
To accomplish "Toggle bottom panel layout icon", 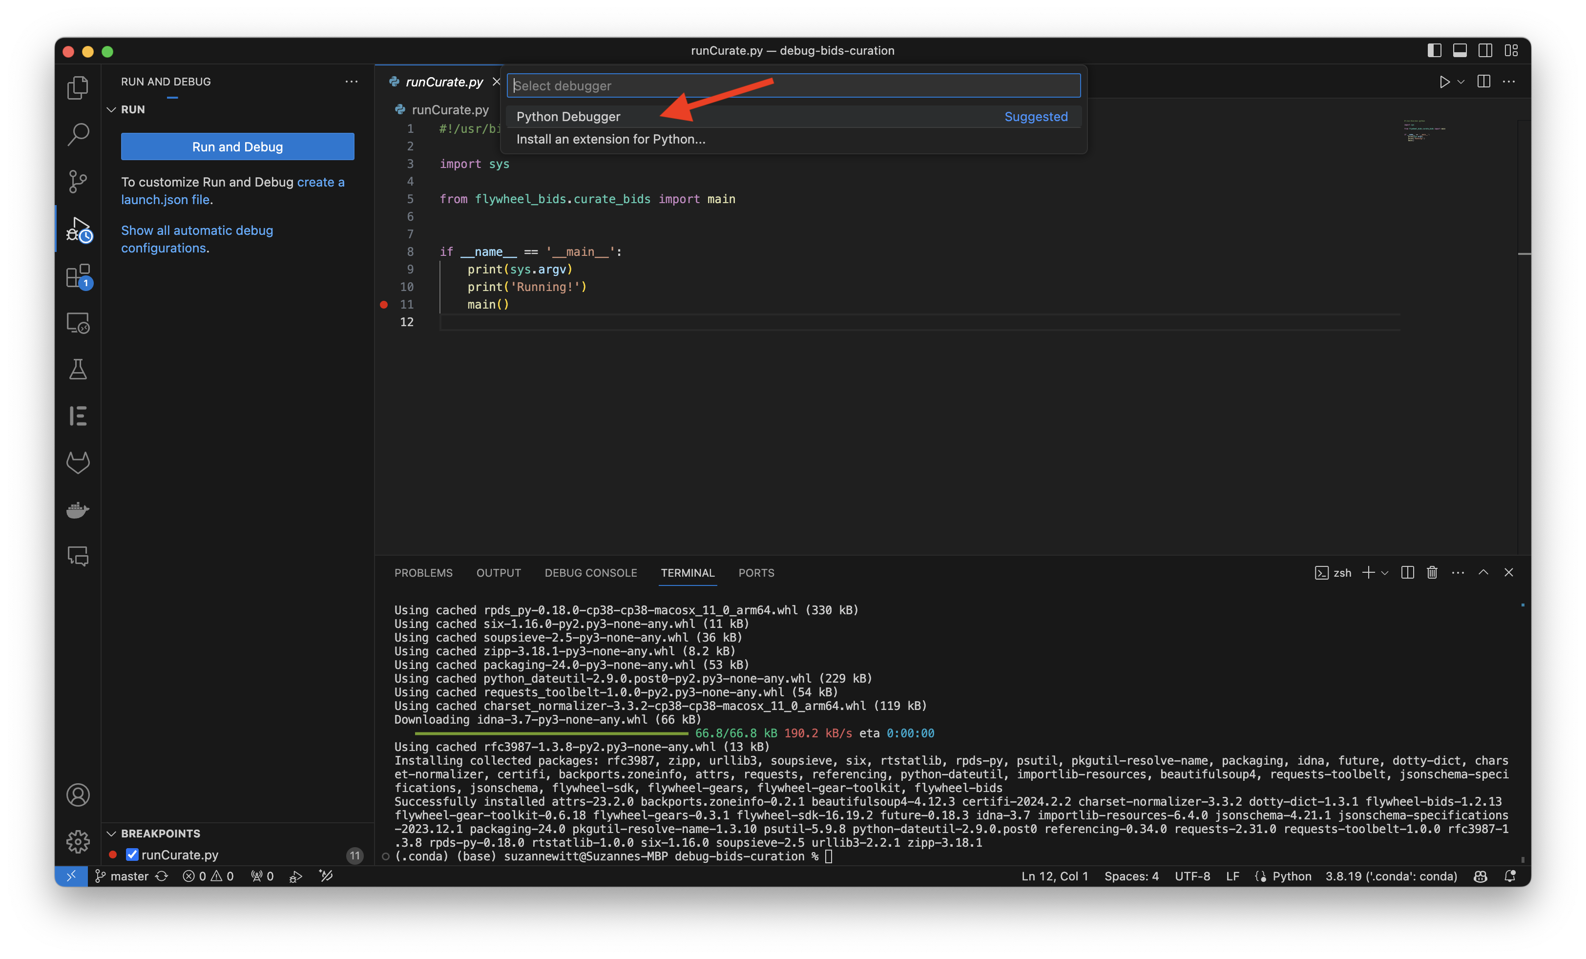I will click(1460, 50).
